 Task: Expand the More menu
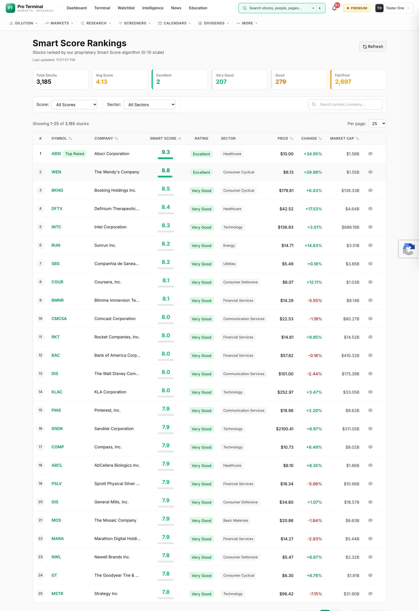point(247,23)
